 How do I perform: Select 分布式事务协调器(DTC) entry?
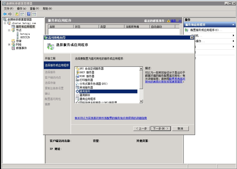point(93,84)
